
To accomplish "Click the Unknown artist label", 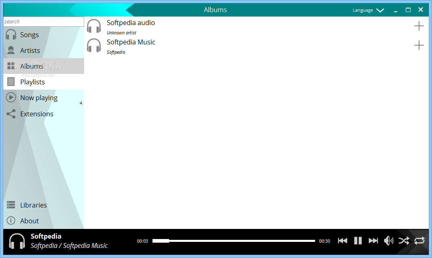I will coord(121,33).
